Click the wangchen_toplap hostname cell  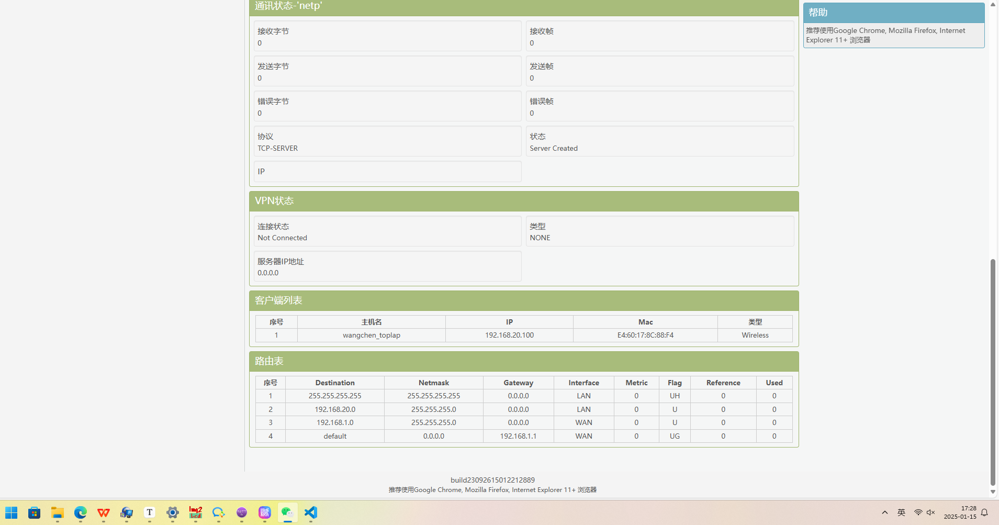[372, 335]
